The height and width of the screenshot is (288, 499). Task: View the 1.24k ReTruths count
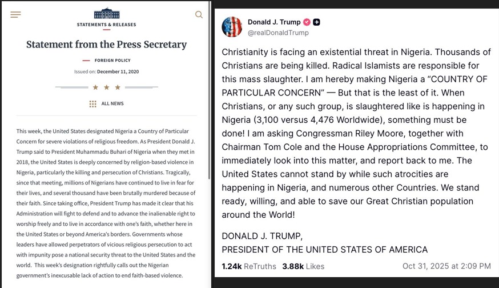click(x=248, y=266)
